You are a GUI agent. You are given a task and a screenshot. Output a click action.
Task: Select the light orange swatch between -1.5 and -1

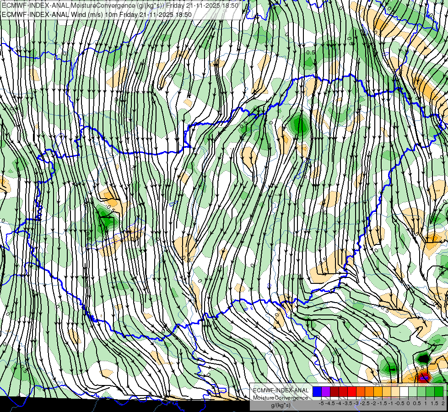tap(387, 391)
